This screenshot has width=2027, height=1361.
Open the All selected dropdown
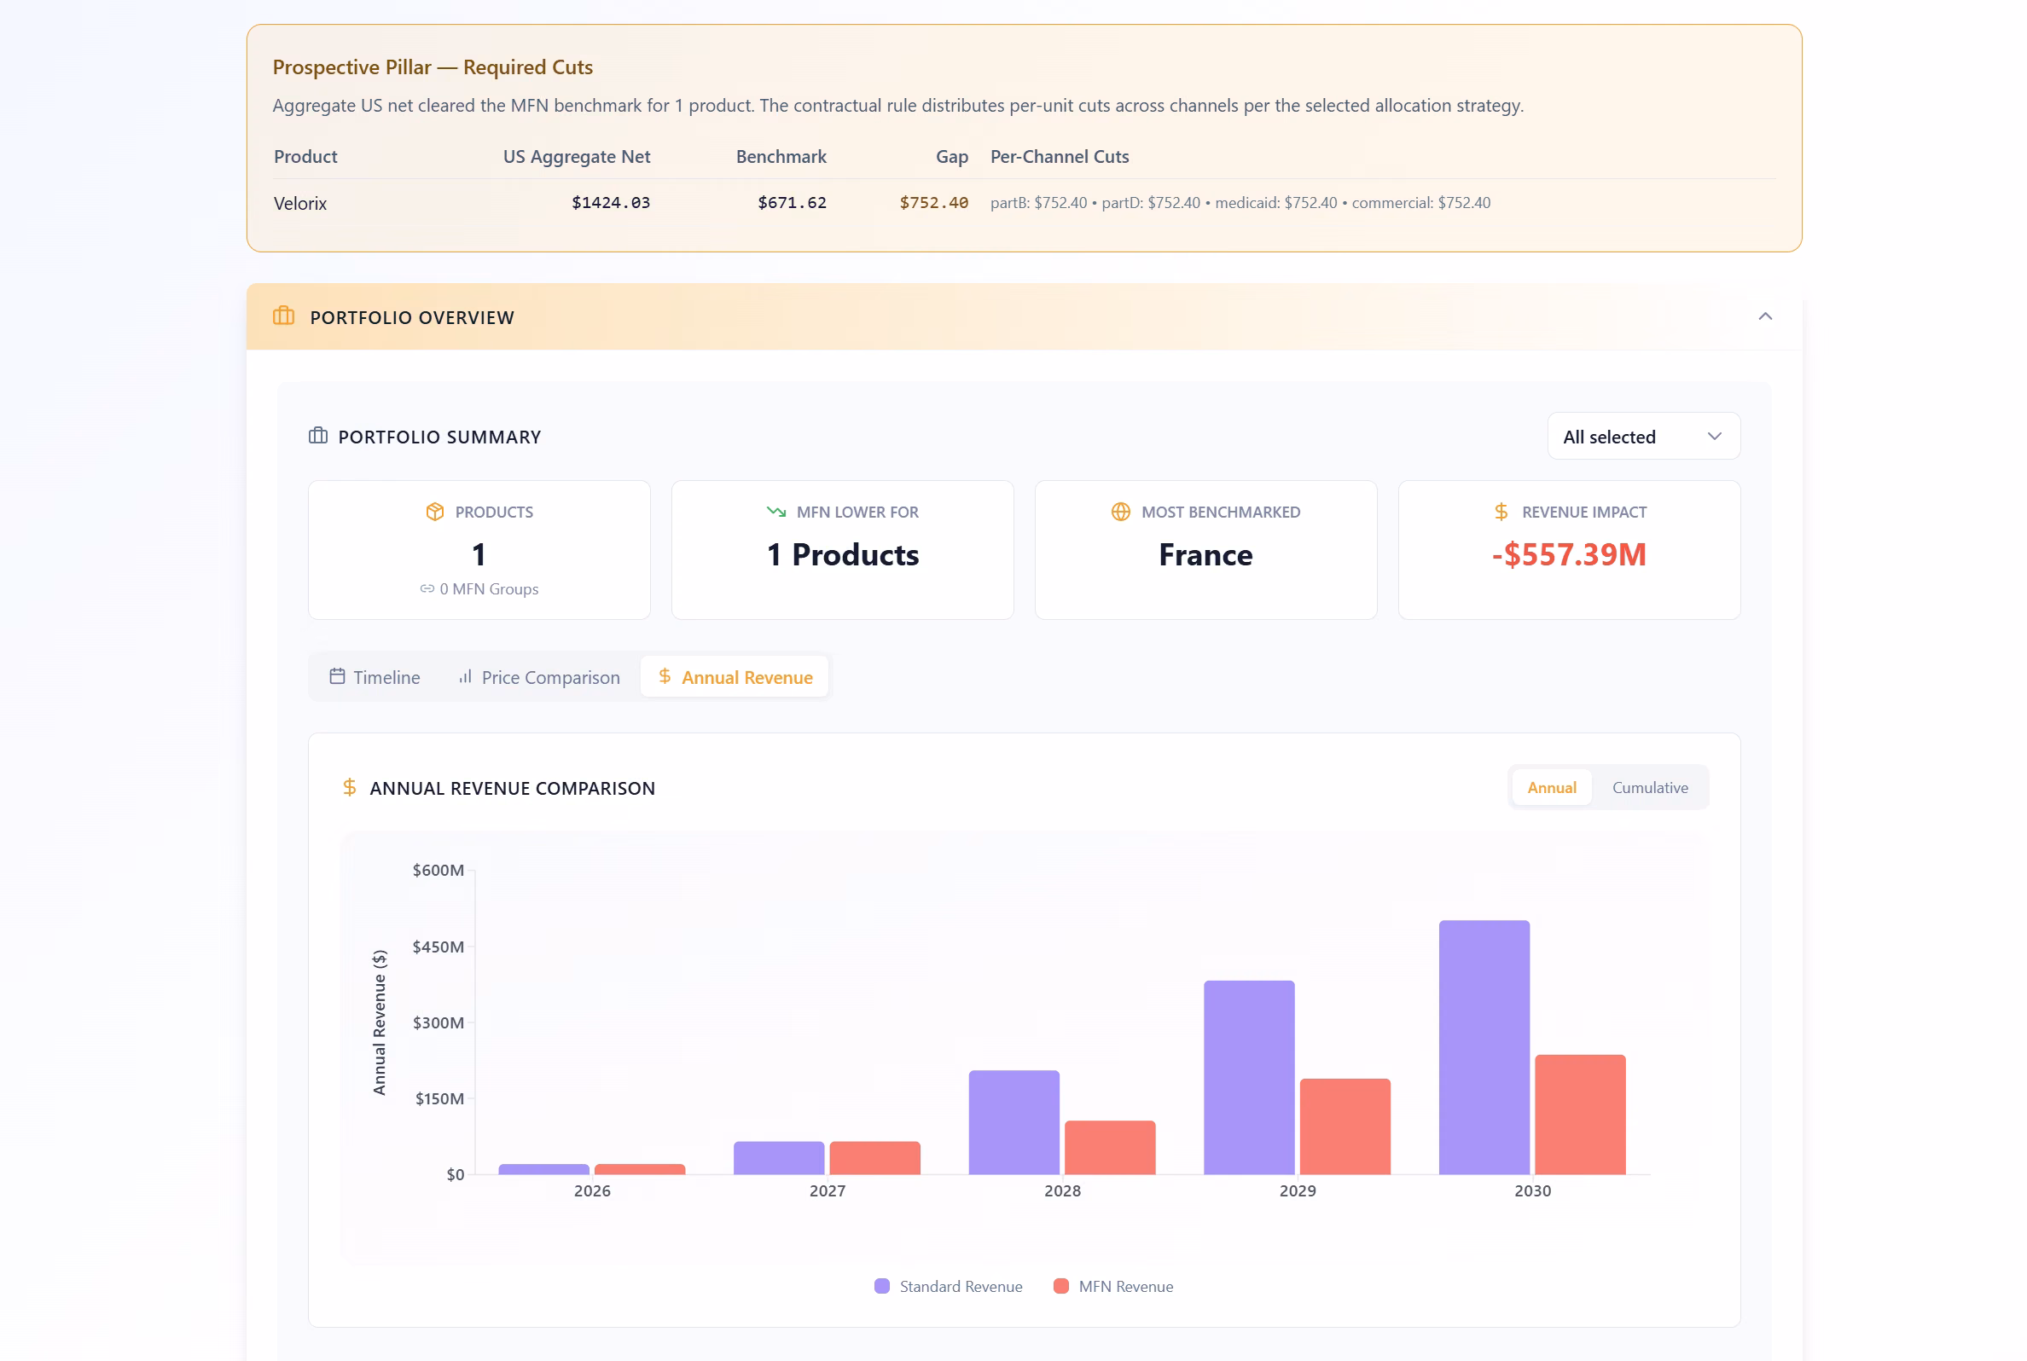point(1643,437)
